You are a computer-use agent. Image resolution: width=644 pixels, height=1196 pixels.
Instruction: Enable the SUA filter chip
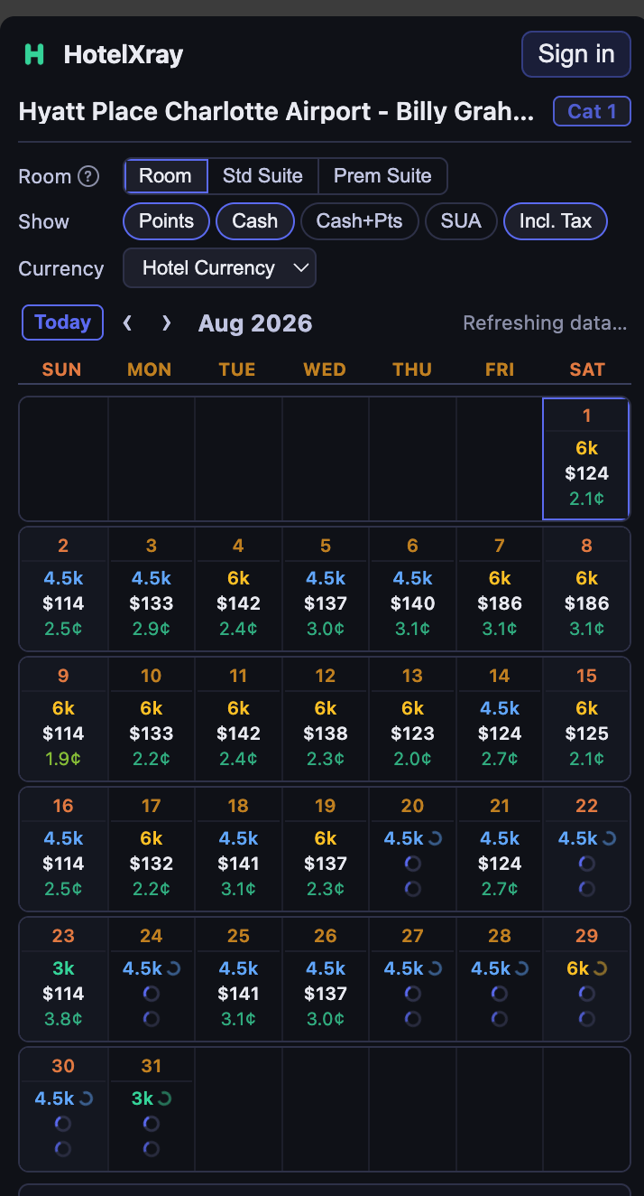[x=461, y=221]
